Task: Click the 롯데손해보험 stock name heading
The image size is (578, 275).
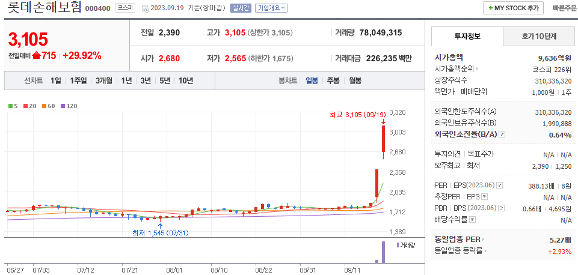Action: coord(45,7)
